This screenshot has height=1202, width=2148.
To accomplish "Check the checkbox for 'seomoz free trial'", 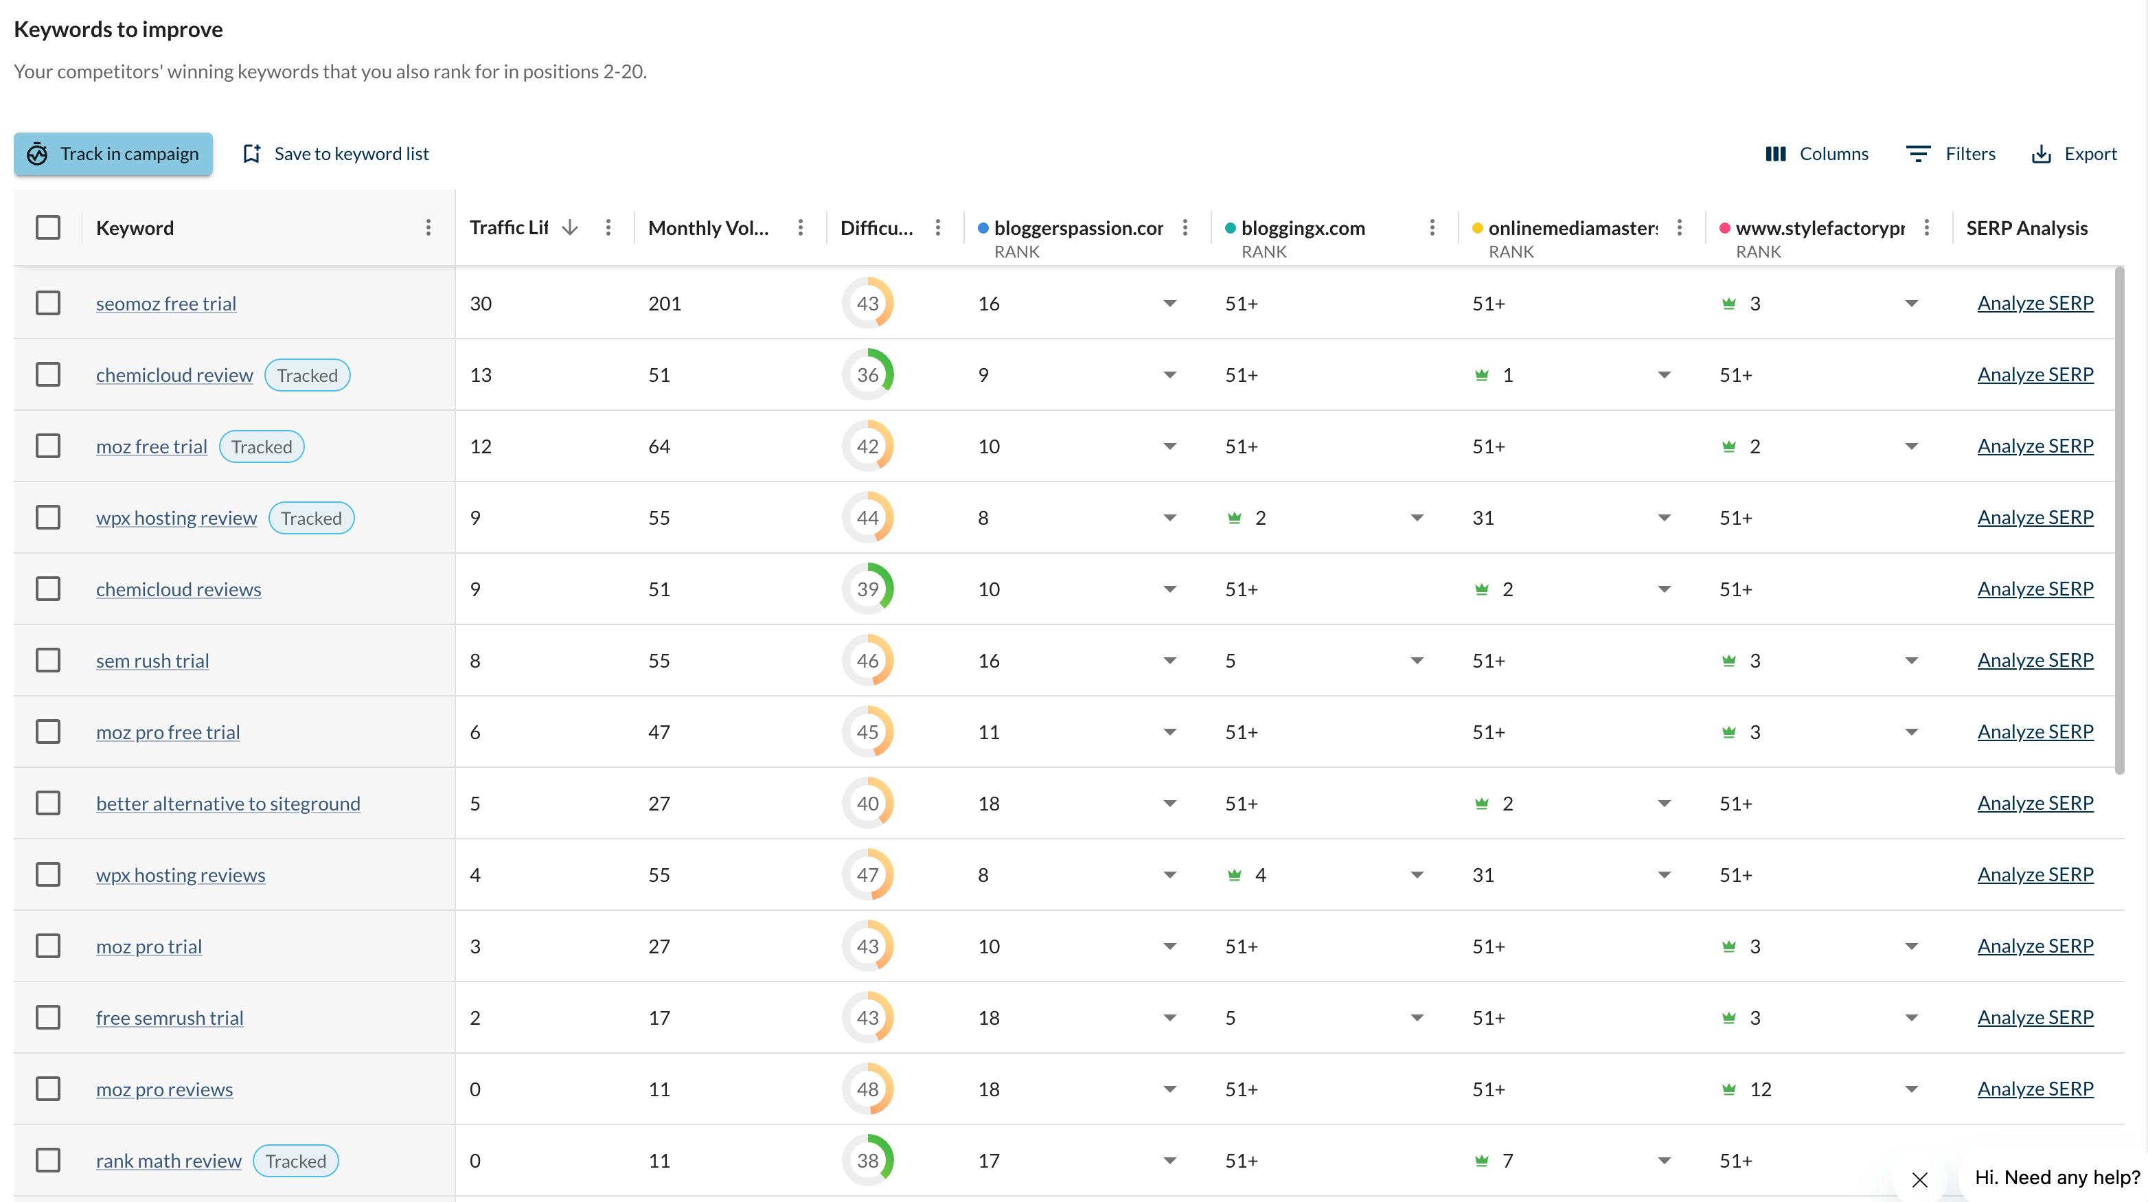I will tap(48, 303).
